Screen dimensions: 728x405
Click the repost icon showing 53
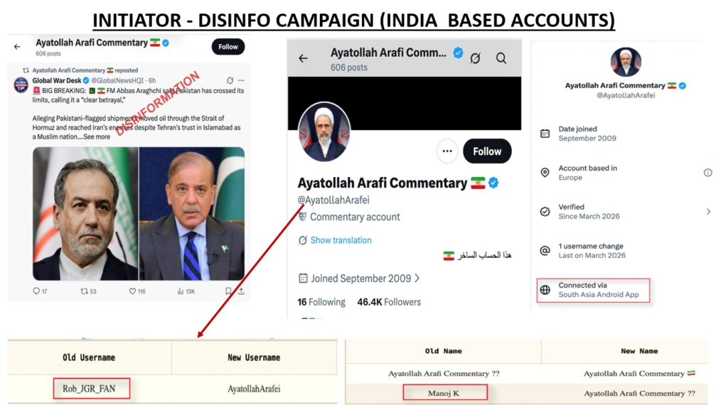click(x=84, y=291)
